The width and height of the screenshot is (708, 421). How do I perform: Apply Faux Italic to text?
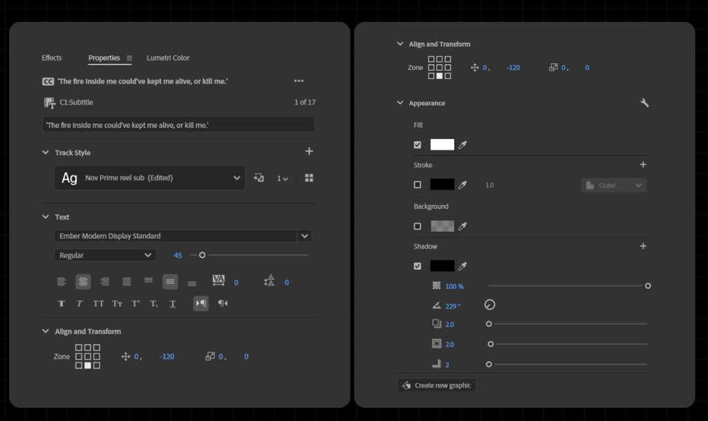pos(80,304)
